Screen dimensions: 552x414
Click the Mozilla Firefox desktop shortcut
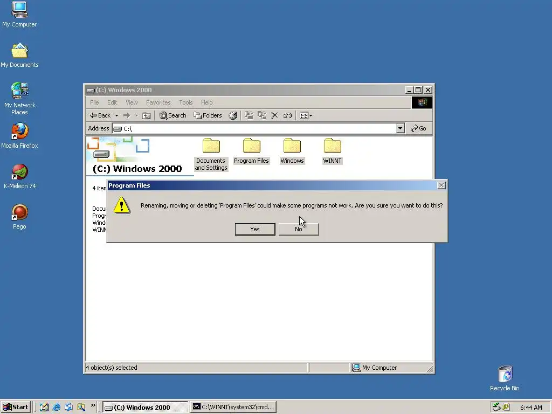(19, 136)
